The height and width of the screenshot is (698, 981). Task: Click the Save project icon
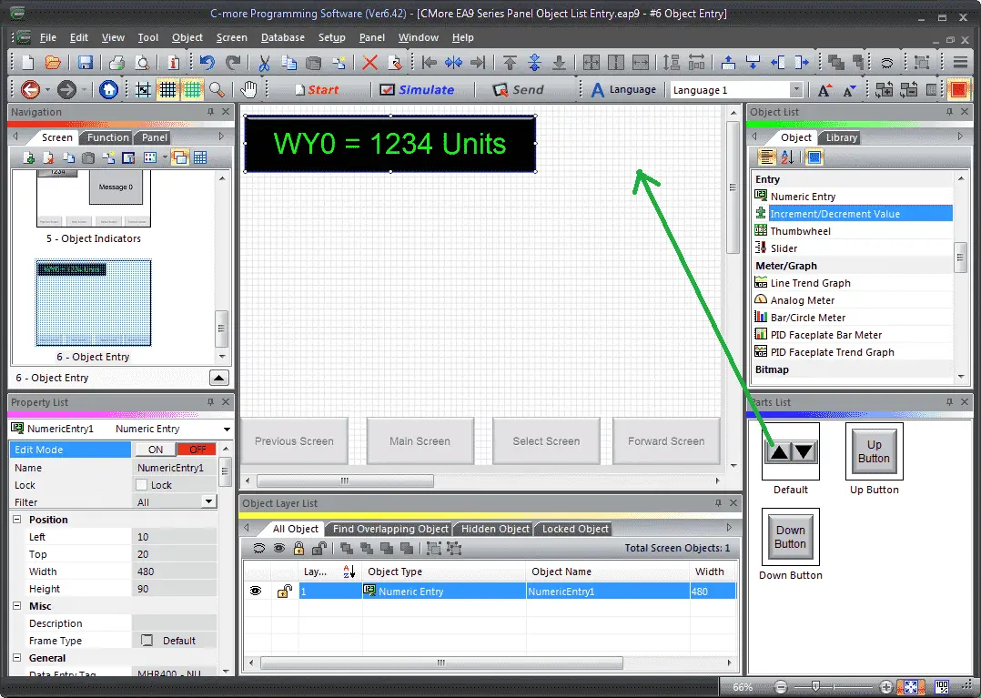click(86, 63)
